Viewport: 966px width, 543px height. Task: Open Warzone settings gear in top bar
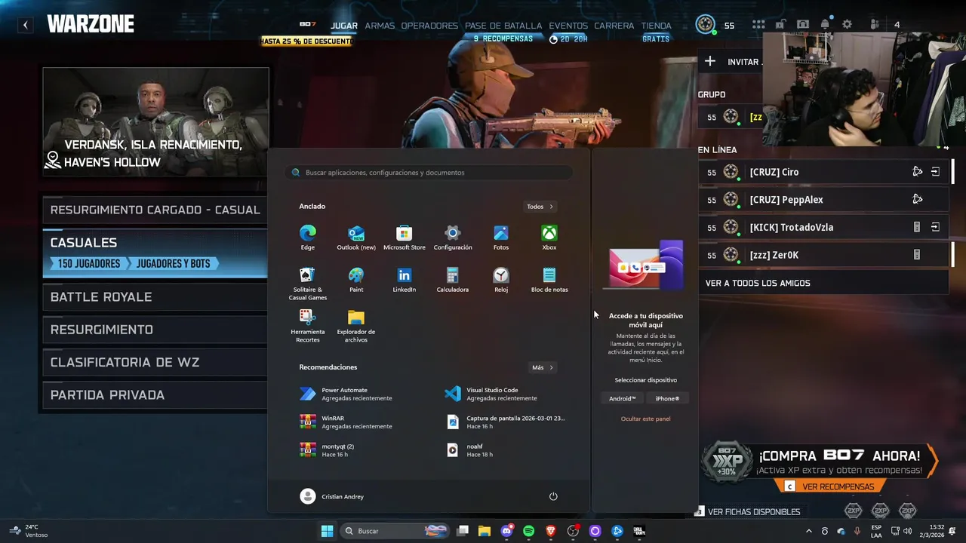(847, 25)
